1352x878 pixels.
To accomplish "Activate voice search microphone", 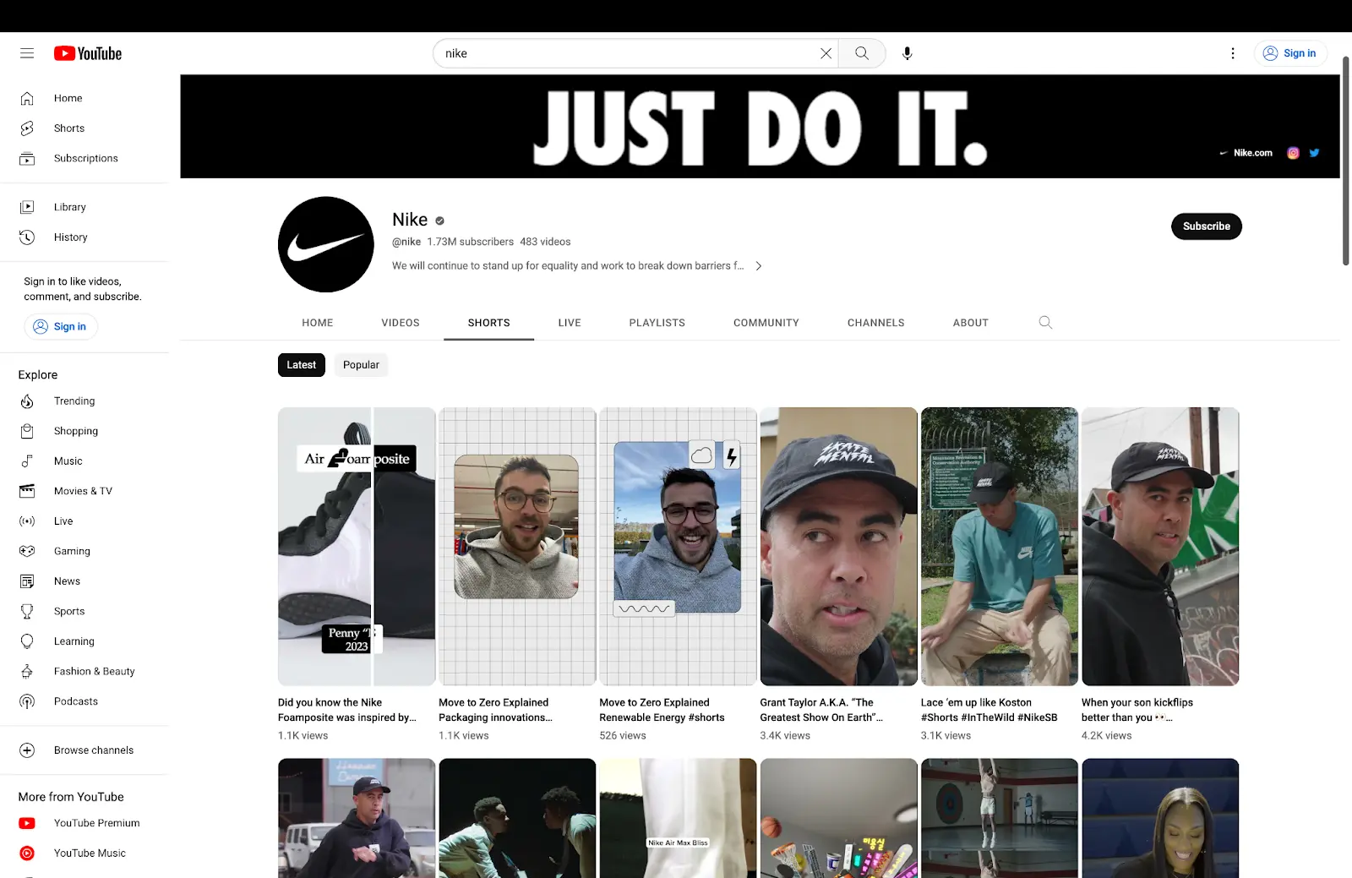I will [x=907, y=53].
